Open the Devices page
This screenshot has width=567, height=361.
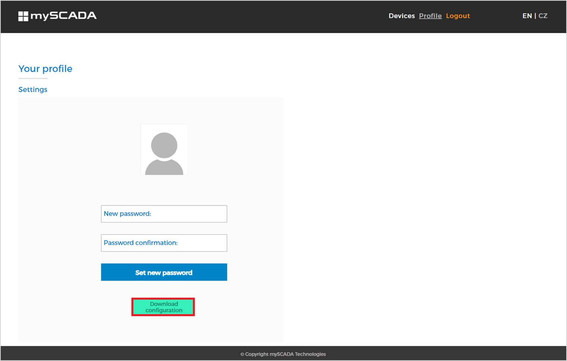coord(402,16)
